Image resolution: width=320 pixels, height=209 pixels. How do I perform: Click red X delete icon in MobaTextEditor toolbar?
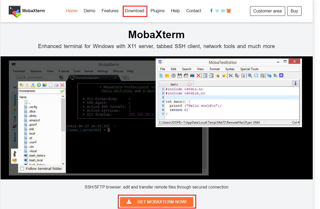point(199,76)
